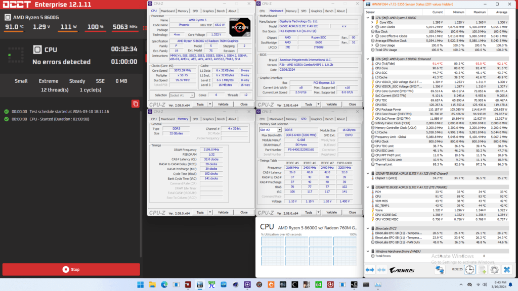Collapse the ElmorLabs EVC2 sensor group
Screen dimensions: 518x291
pos(368,228)
